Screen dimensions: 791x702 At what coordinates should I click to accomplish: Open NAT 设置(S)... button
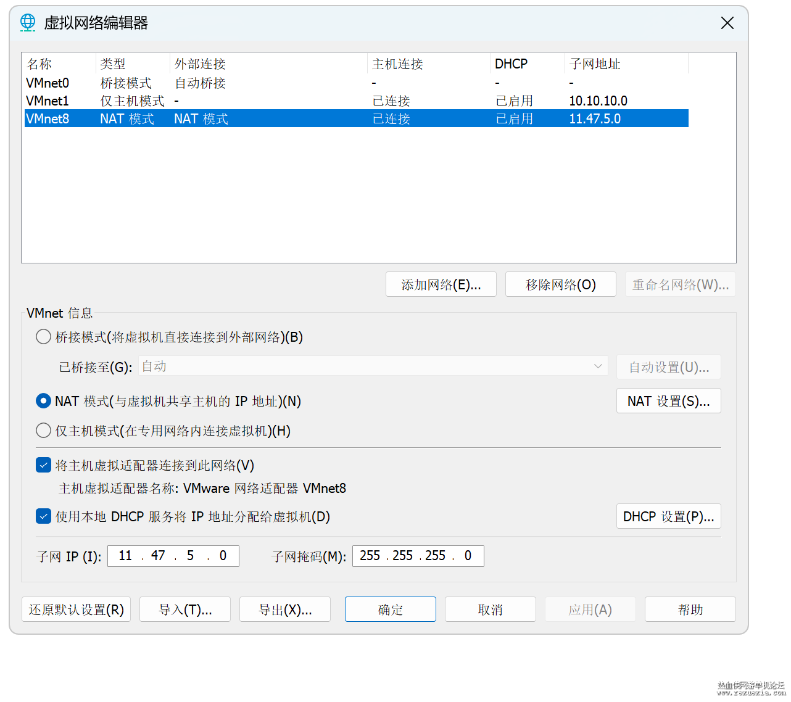(x=669, y=401)
